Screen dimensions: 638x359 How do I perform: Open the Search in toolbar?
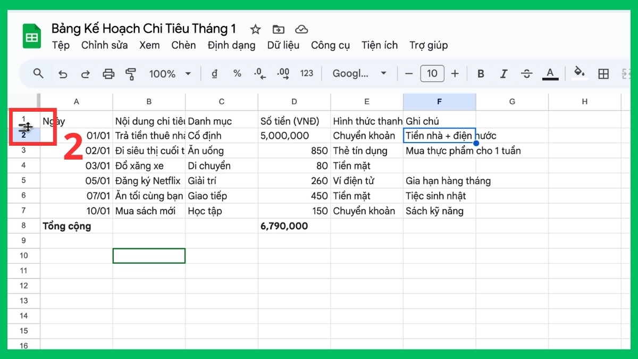(x=38, y=73)
